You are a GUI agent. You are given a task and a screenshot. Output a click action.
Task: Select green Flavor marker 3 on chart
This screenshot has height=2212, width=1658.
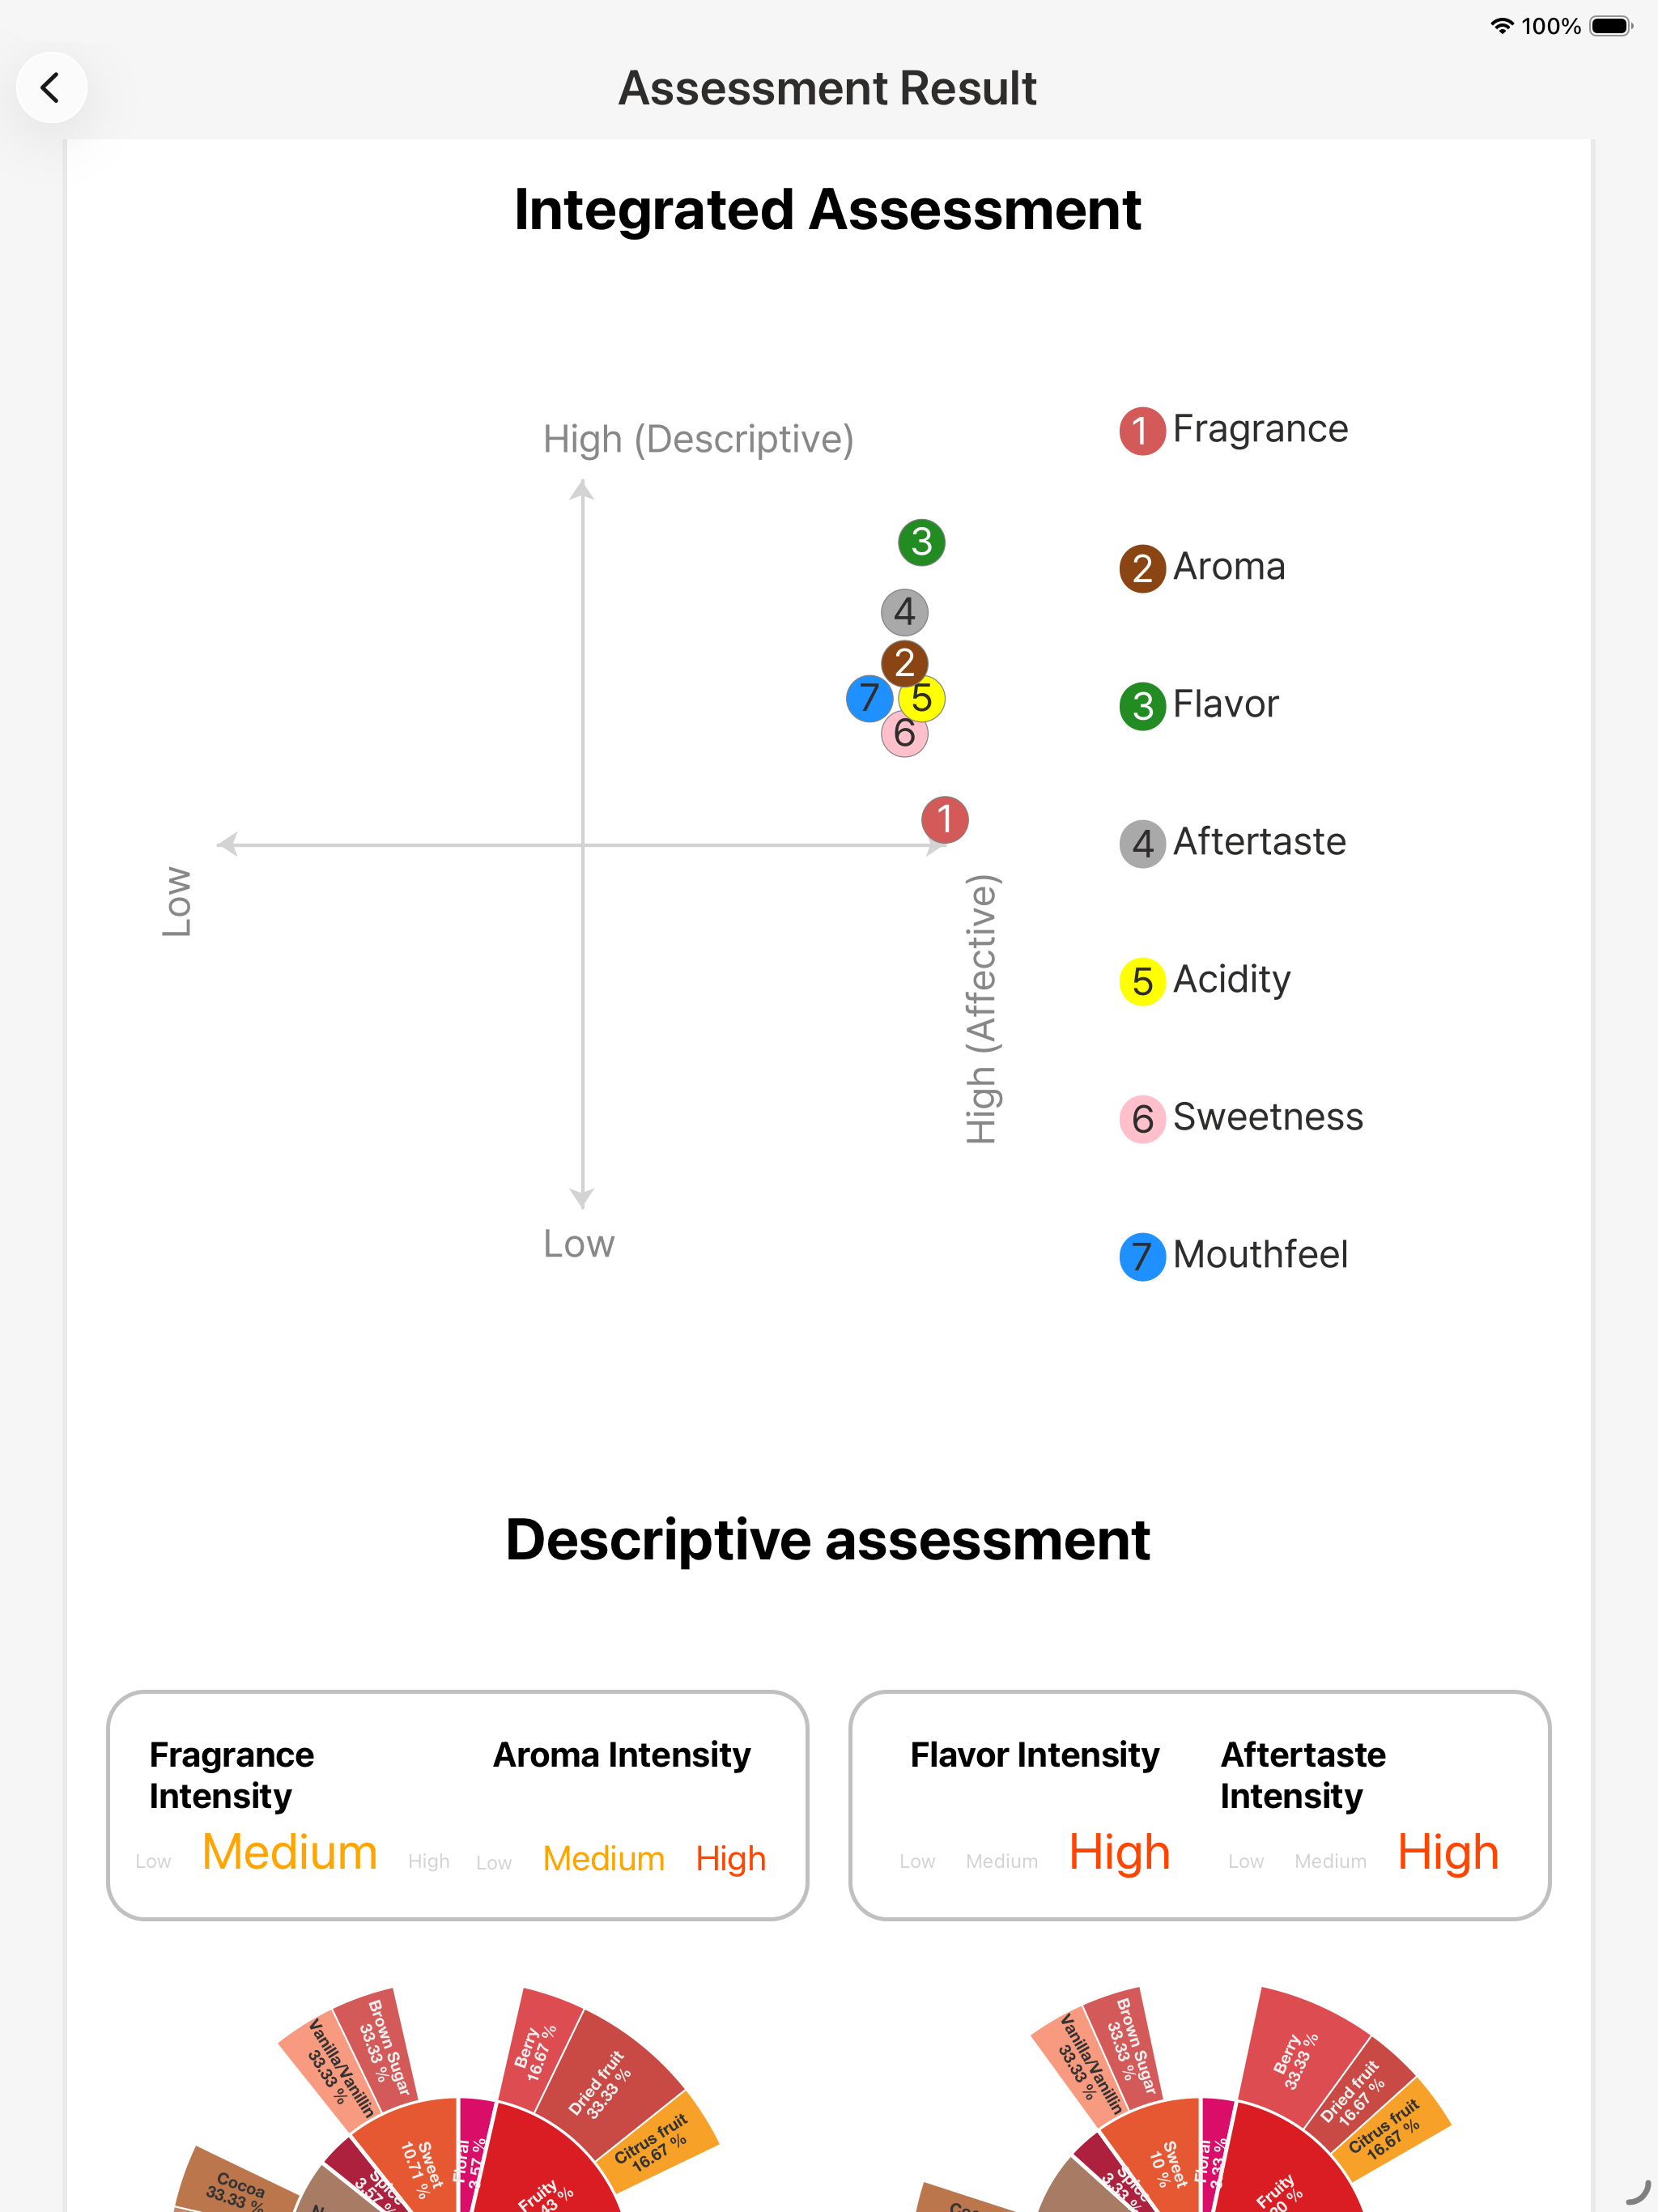coord(921,542)
